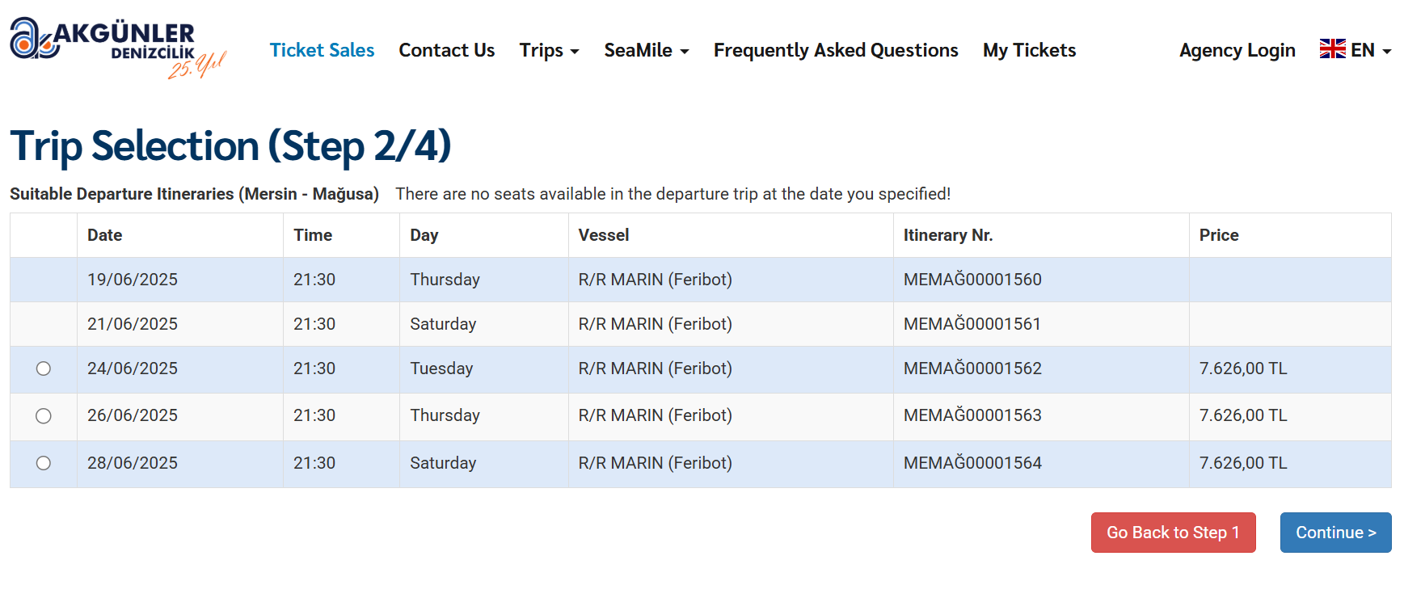The width and height of the screenshot is (1404, 598).
Task: Select the 24/06/2025 Tuesday trip radio button
Action: click(x=44, y=368)
